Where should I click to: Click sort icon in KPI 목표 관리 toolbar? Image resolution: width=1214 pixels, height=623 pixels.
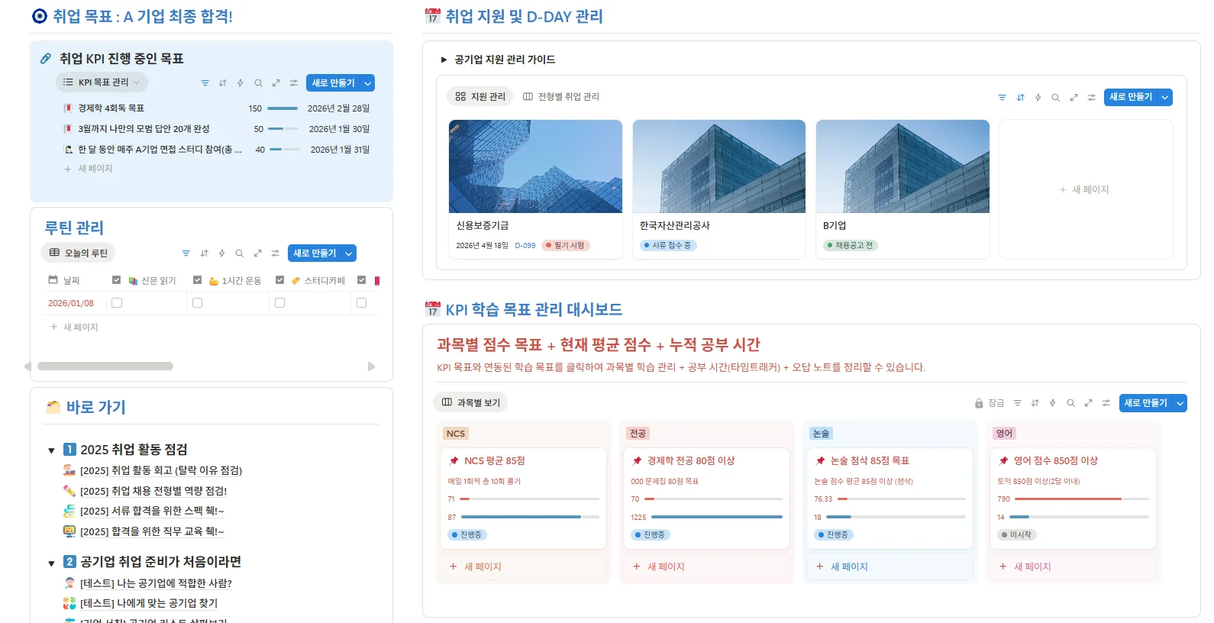point(222,83)
